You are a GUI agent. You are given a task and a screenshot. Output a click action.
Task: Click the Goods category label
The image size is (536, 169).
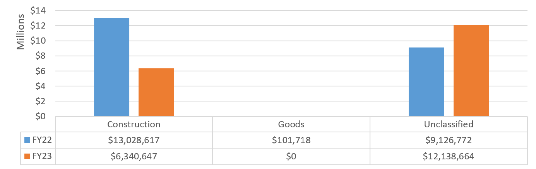tap(291, 124)
